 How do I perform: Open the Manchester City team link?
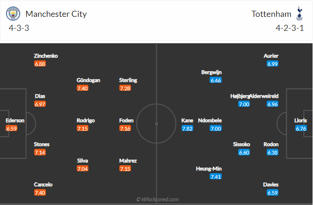56,14
